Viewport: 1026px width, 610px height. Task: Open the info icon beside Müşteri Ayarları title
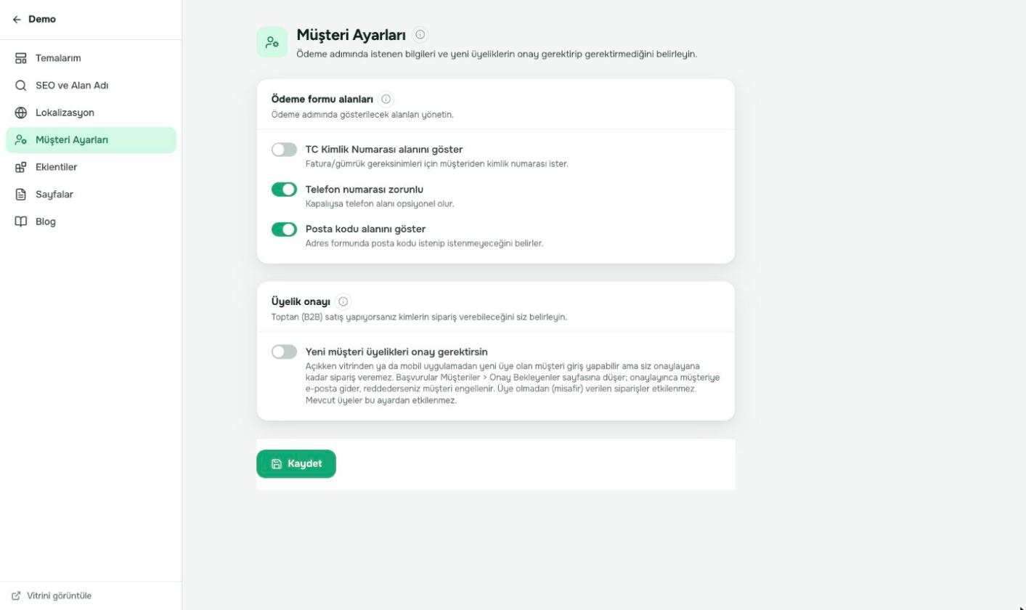(420, 34)
